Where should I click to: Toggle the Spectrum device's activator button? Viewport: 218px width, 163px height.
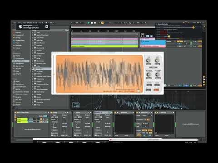tap(137, 113)
